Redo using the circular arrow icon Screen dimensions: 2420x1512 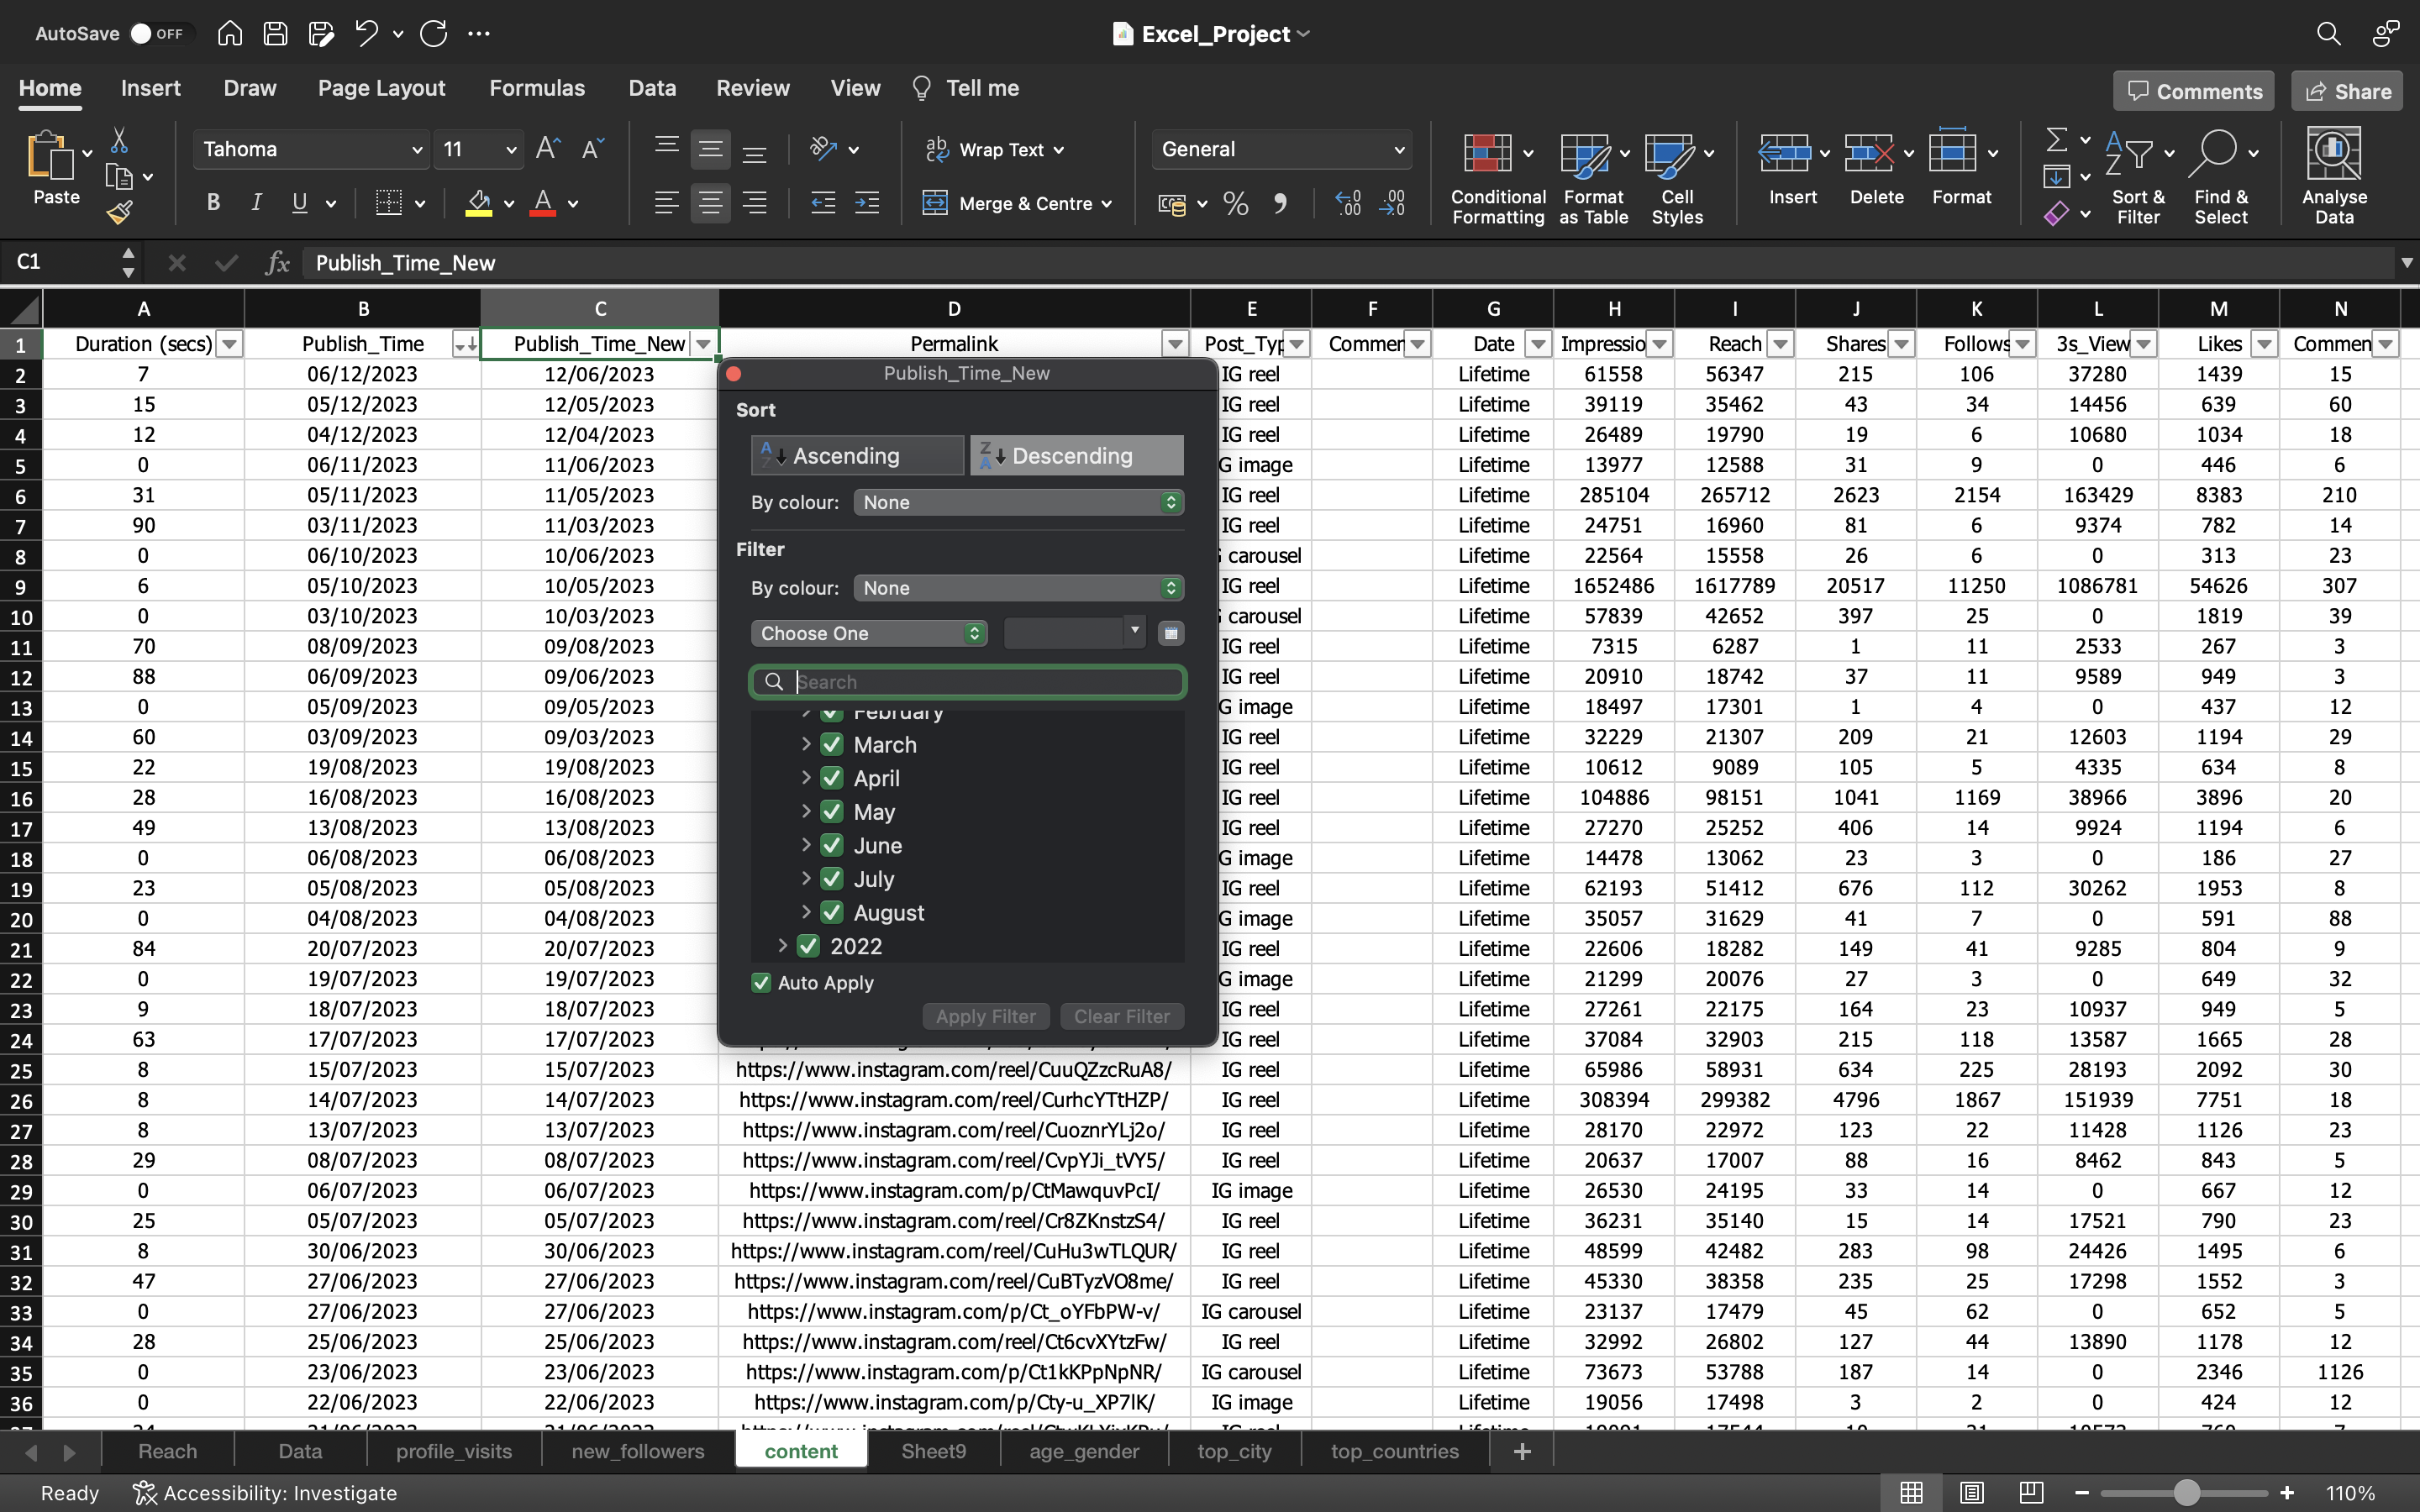click(x=434, y=33)
